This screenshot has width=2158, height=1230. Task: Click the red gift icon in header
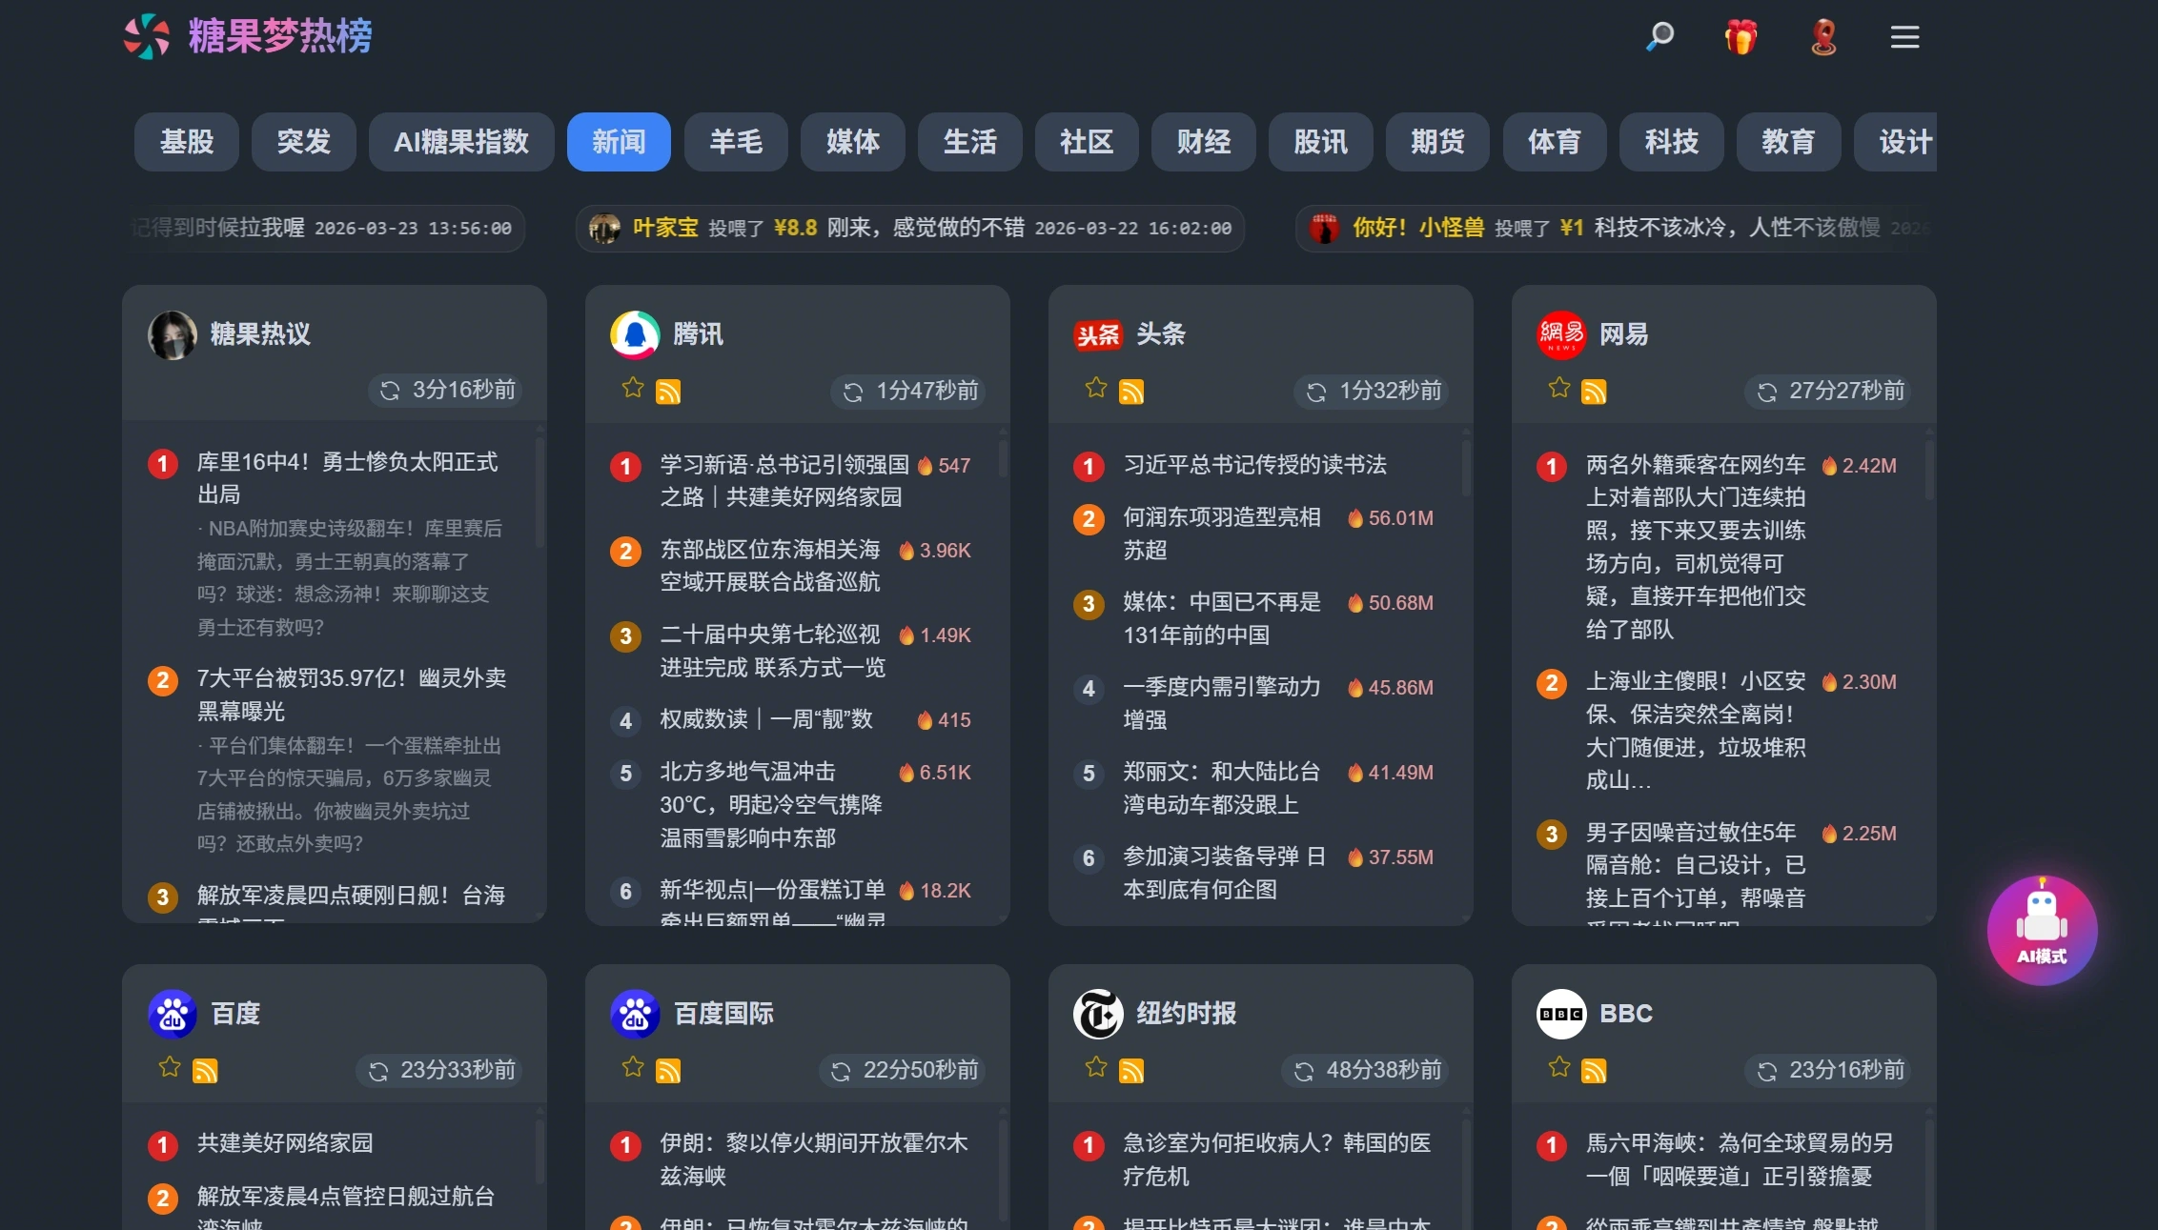pyautogui.click(x=1741, y=36)
